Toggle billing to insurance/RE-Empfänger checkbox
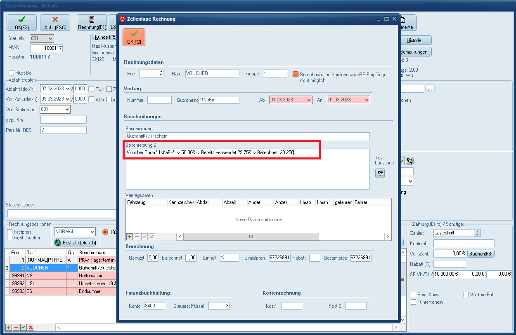Screen dimensions: 516x335 [296, 75]
